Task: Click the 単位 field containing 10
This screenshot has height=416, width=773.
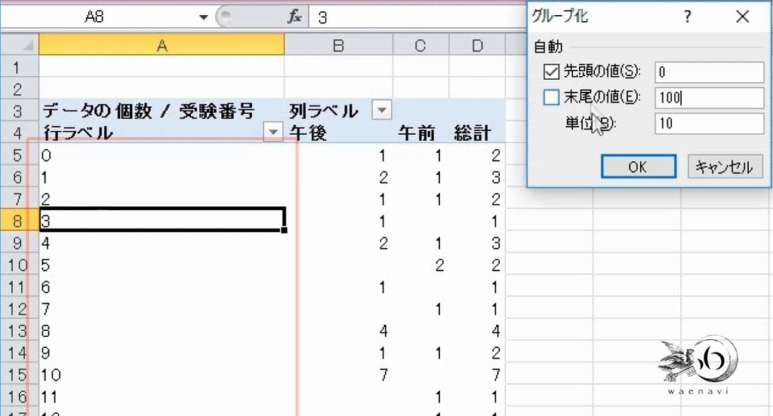Action: point(710,123)
